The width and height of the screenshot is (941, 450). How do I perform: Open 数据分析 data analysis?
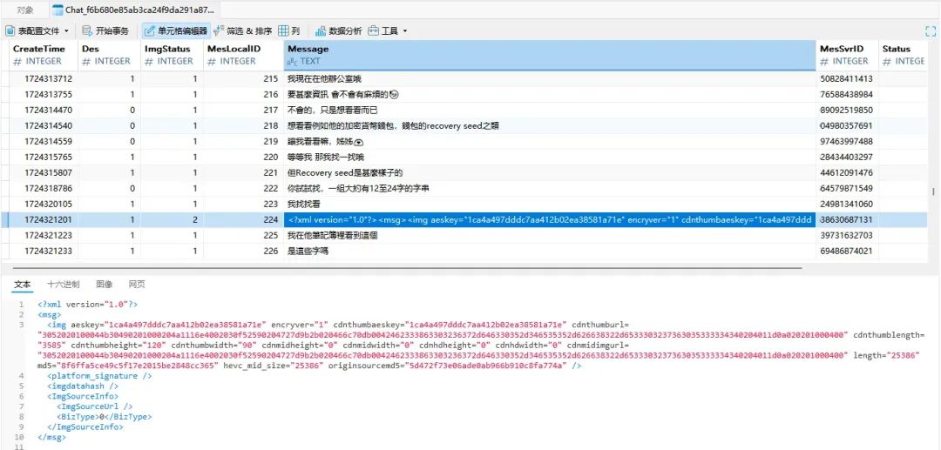tap(338, 30)
